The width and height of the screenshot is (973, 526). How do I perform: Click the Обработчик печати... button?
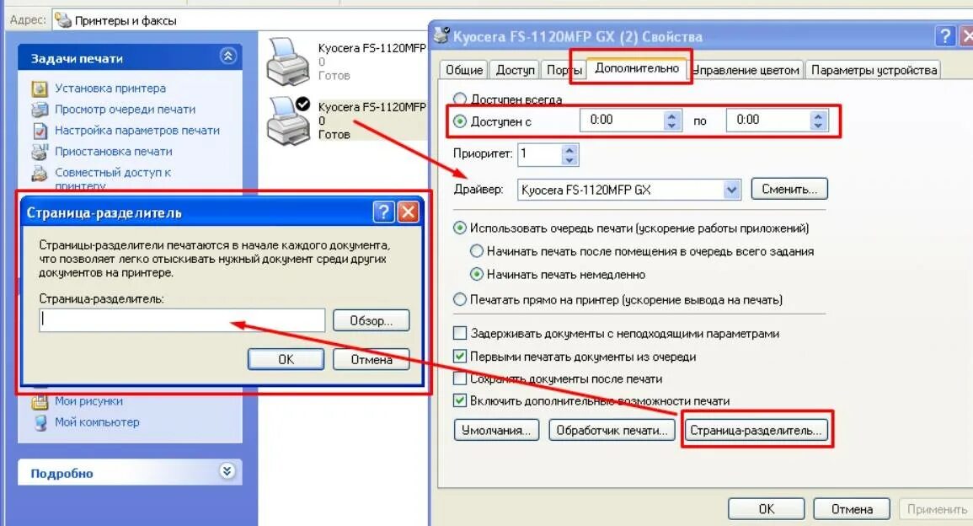[x=612, y=430]
